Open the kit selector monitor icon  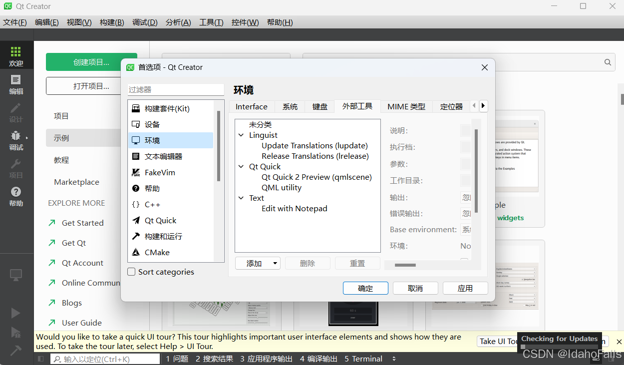tap(16, 275)
